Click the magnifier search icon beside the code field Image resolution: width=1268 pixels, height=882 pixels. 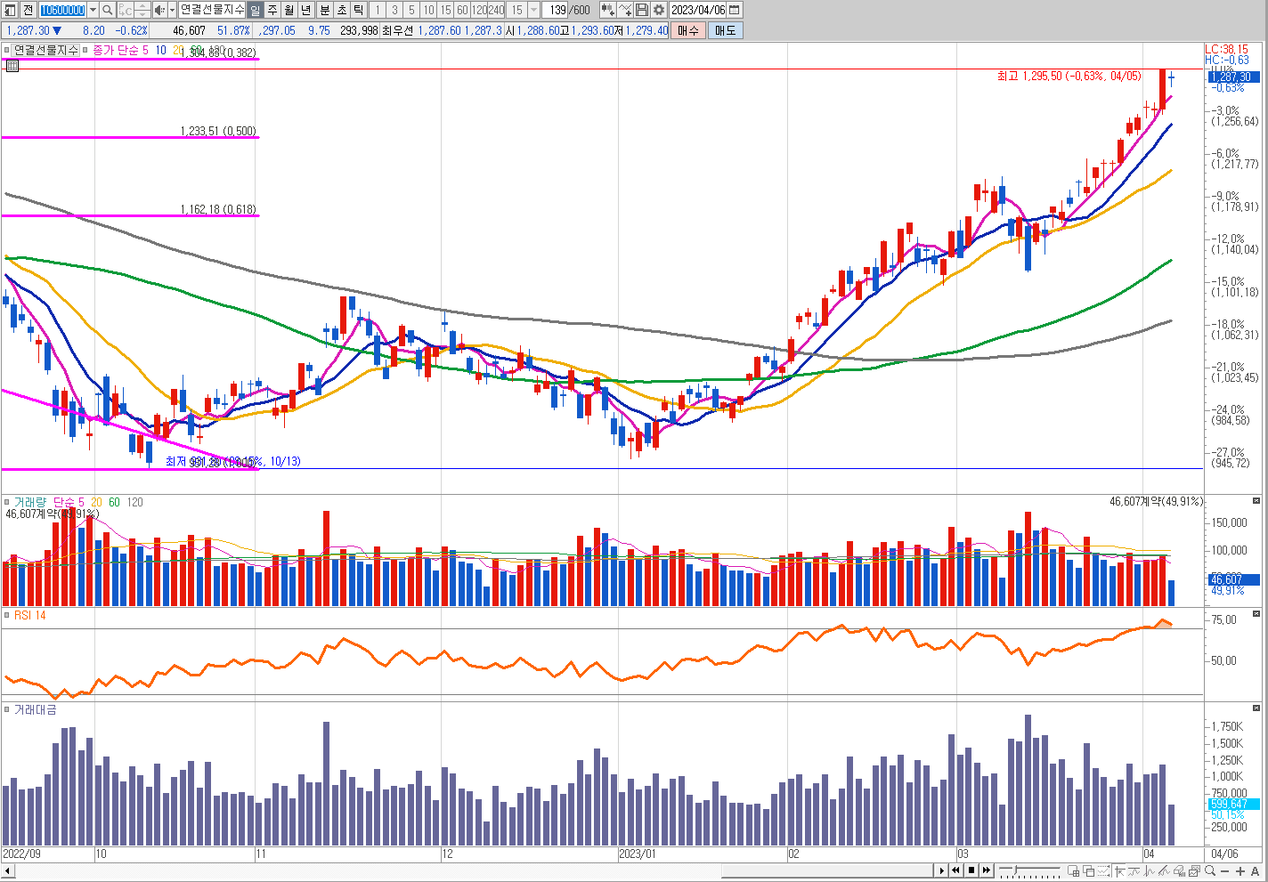[x=108, y=10]
